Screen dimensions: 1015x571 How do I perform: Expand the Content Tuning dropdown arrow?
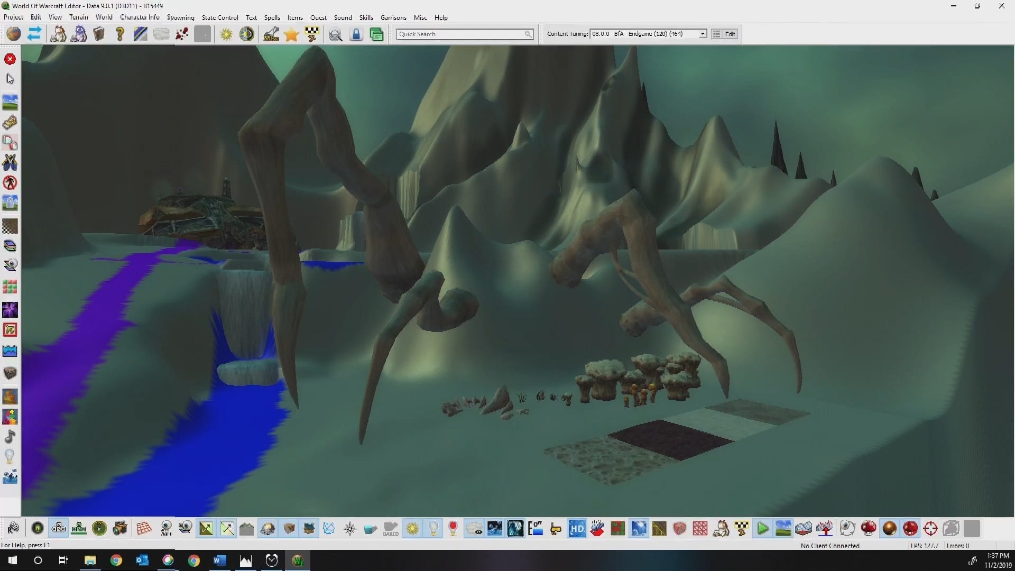[703, 34]
